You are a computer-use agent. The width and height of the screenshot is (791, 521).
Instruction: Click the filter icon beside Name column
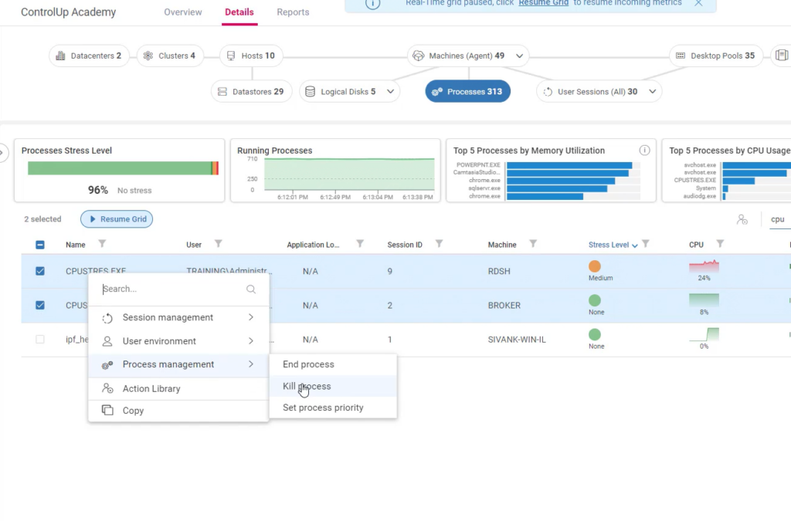pyautogui.click(x=102, y=244)
